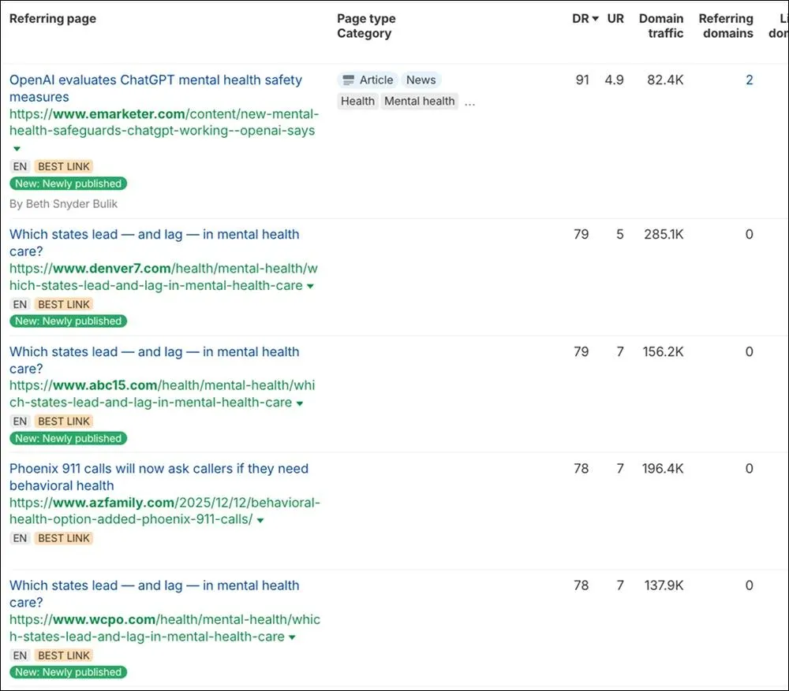Select the News category tag
Image resolution: width=789 pixels, height=691 pixels.
421,80
